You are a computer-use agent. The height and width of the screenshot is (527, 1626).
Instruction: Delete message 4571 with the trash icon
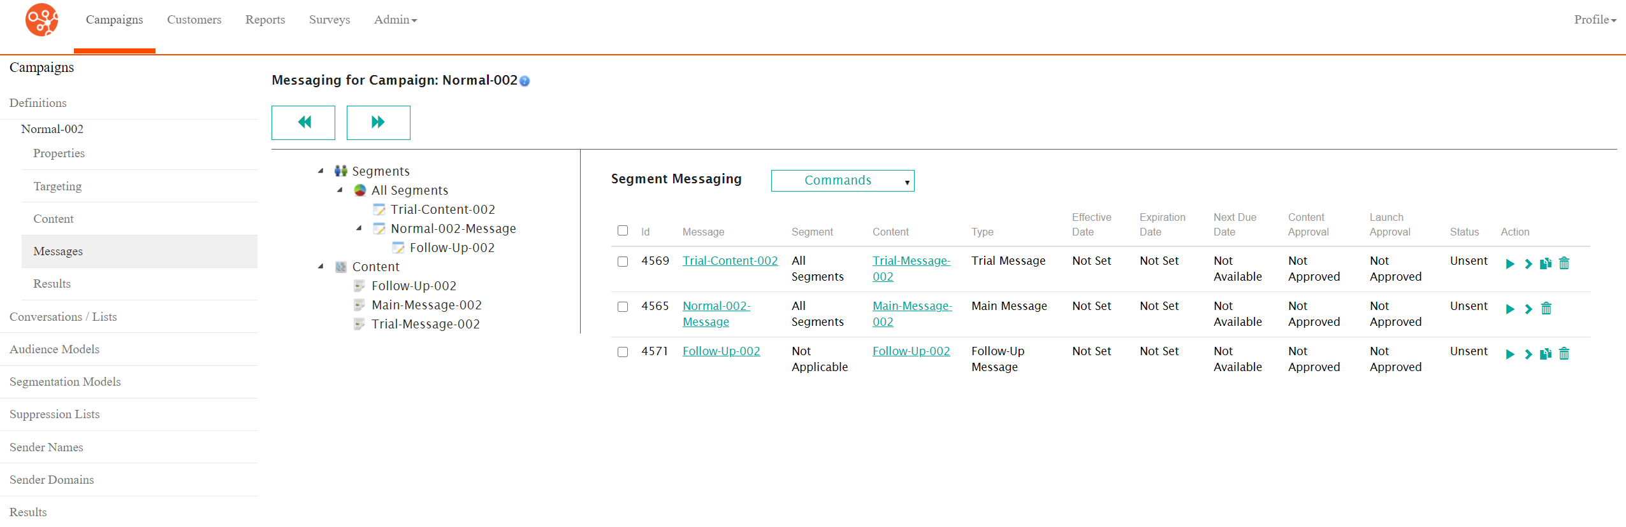click(1564, 355)
